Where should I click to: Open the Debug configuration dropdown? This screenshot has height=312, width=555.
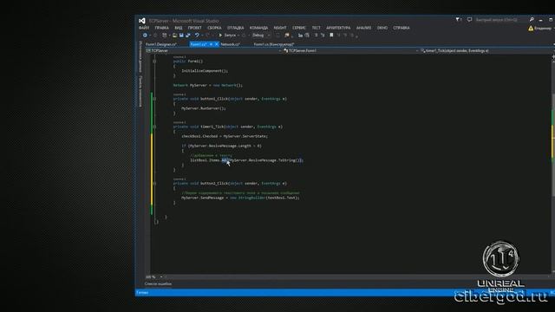(x=261, y=36)
